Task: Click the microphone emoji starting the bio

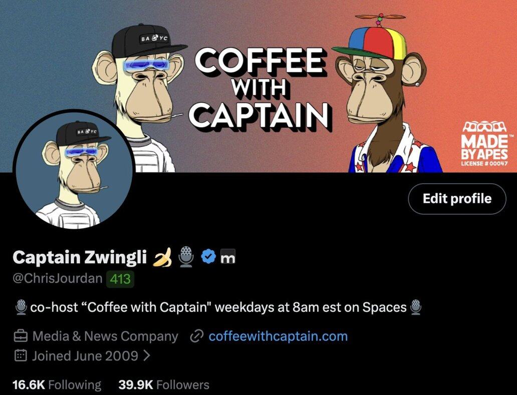Action: click(22, 307)
